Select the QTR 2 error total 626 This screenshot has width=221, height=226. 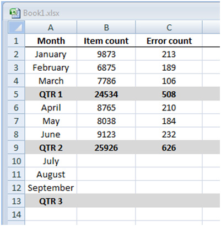(x=169, y=148)
